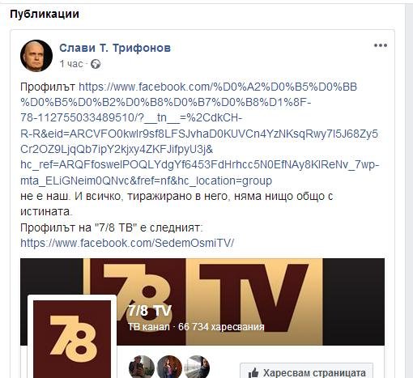This screenshot has width=413, height=378.
Task: Click the hc_ref segment of the link
Action: tap(200, 164)
